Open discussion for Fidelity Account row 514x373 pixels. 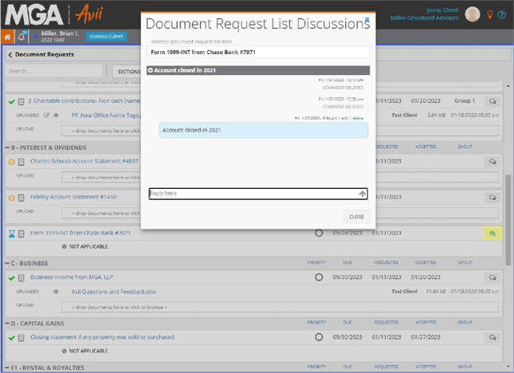point(492,198)
